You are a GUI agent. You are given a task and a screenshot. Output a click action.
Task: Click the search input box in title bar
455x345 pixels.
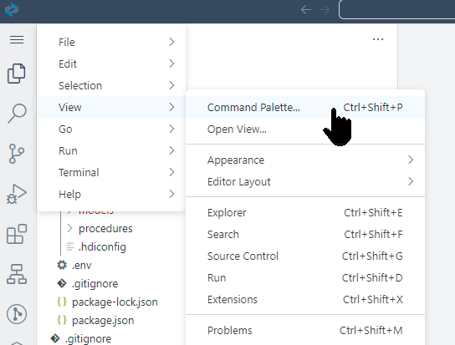396,9
